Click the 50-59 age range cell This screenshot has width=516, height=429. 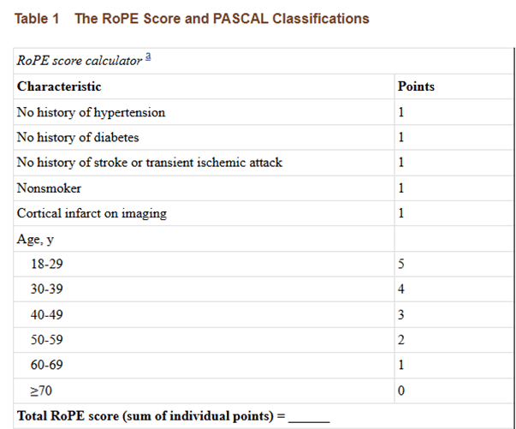pos(204,340)
